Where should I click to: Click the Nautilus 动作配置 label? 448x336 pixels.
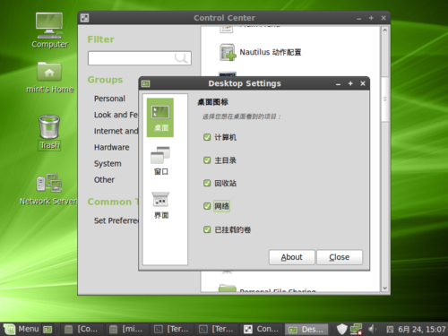tap(271, 52)
